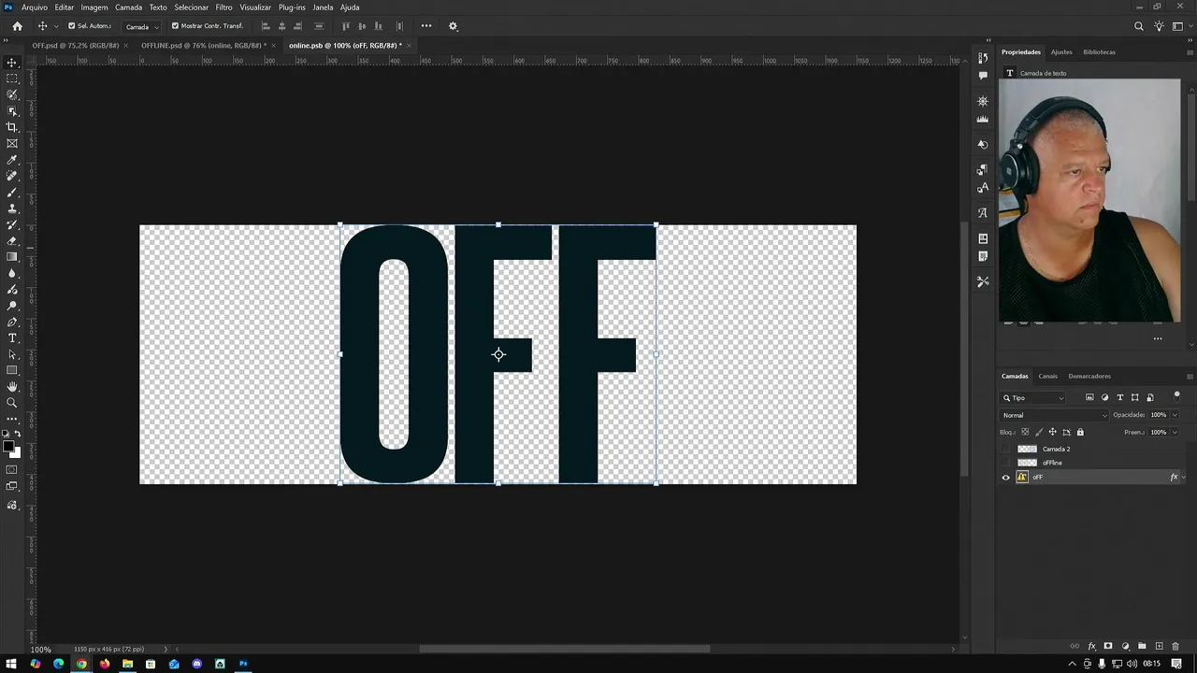Open the Normal blend mode dropdown
The height and width of the screenshot is (673, 1197).
(x=1054, y=415)
